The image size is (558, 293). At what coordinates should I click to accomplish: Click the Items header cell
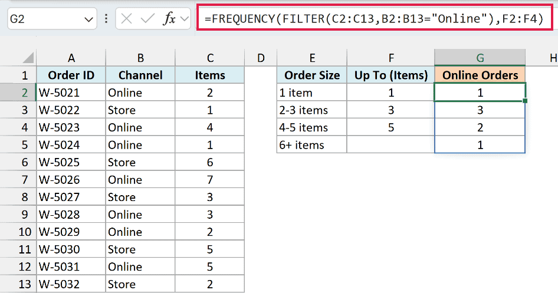210,75
